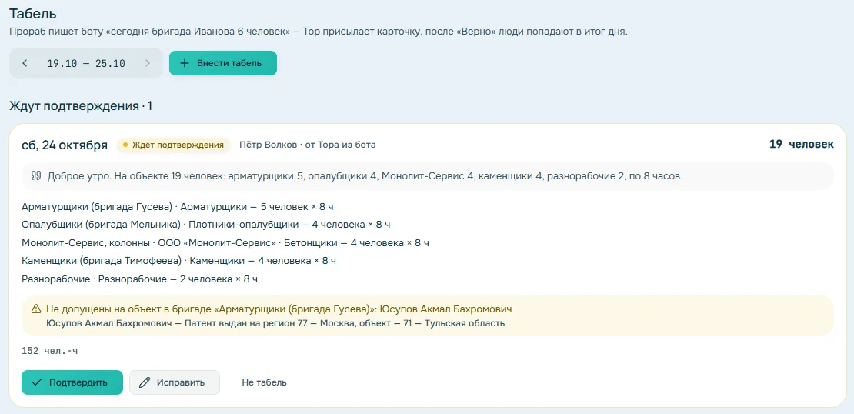Click the date «сб, 24 октября»
Viewport: 854px width, 414px height.
[65, 145]
